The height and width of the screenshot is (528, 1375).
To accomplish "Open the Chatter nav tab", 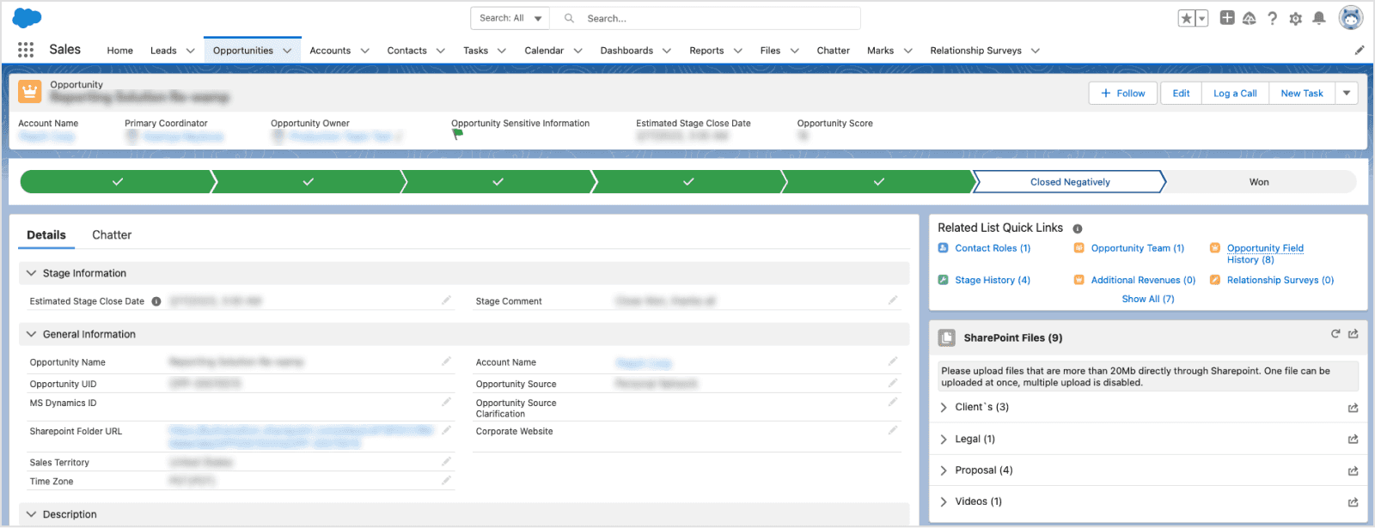I will click(x=833, y=51).
